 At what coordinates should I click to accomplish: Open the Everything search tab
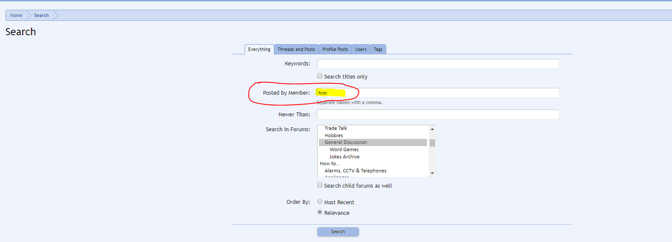pos(259,49)
